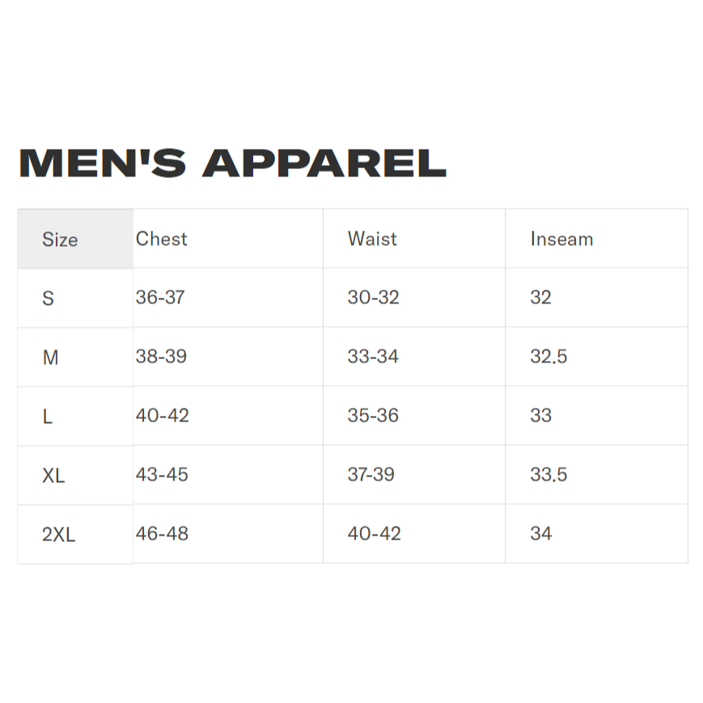The height and width of the screenshot is (703, 703).
Task: Click waist value 35-36
Action: point(373,416)
